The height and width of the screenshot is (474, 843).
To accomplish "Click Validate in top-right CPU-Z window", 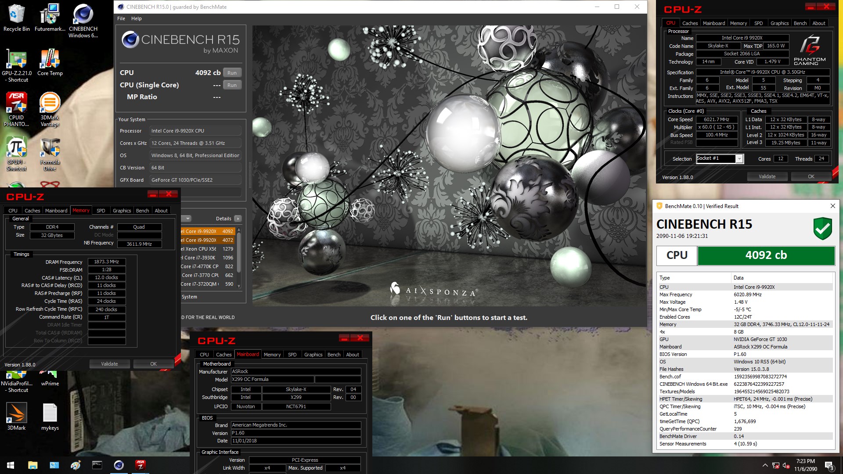I will [x=767, y=176].
